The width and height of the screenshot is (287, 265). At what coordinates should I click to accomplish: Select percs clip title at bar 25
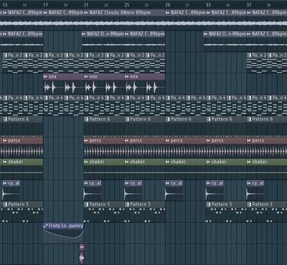pyautogui.click(x=136, y=140)
